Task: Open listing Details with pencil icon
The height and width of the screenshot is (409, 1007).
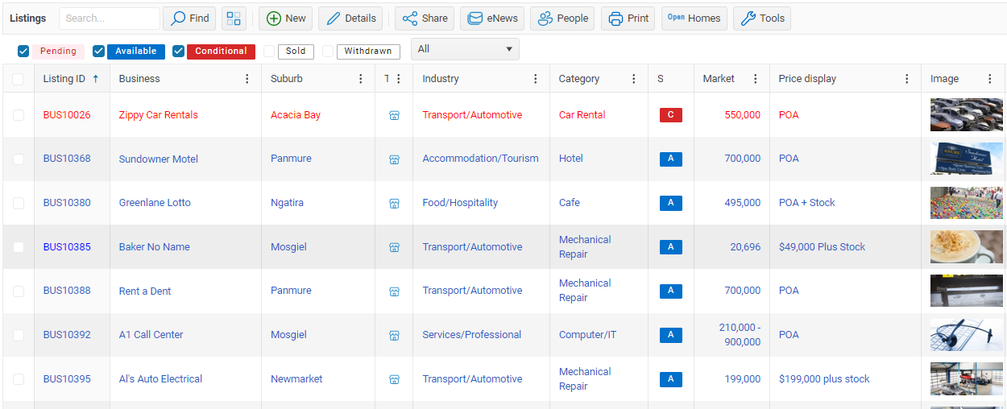Action: point(350,19)
